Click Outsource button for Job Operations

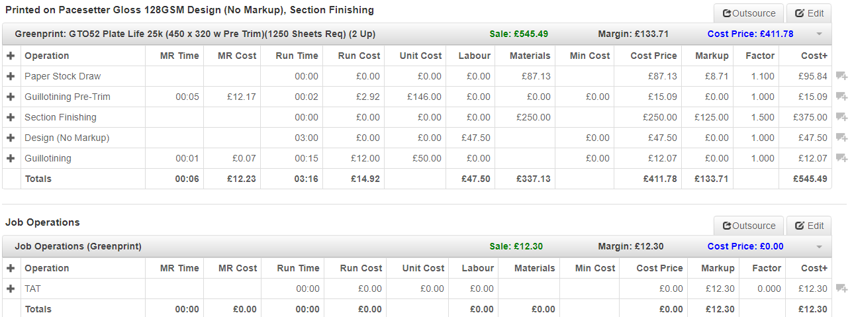pyautogui.click(x=749, y=226)
